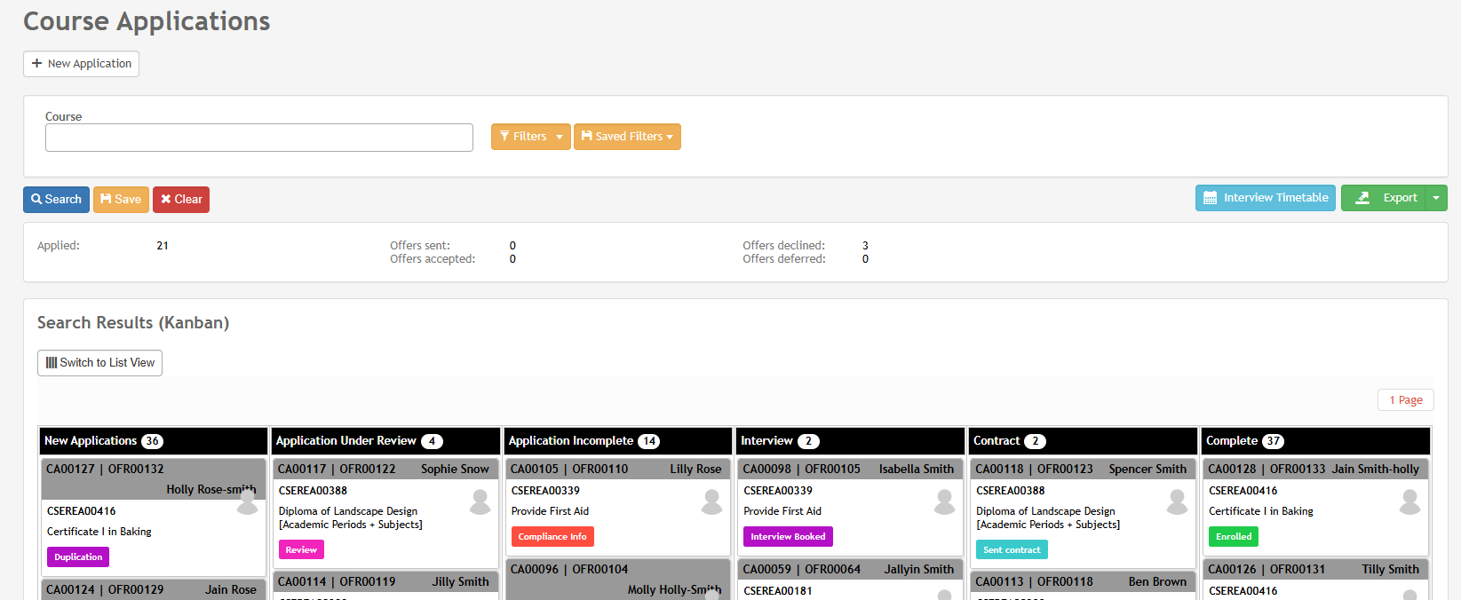This screenshot has width=1461, height=600.
Task: Select the Application Under Review column header
Action: 386,441
